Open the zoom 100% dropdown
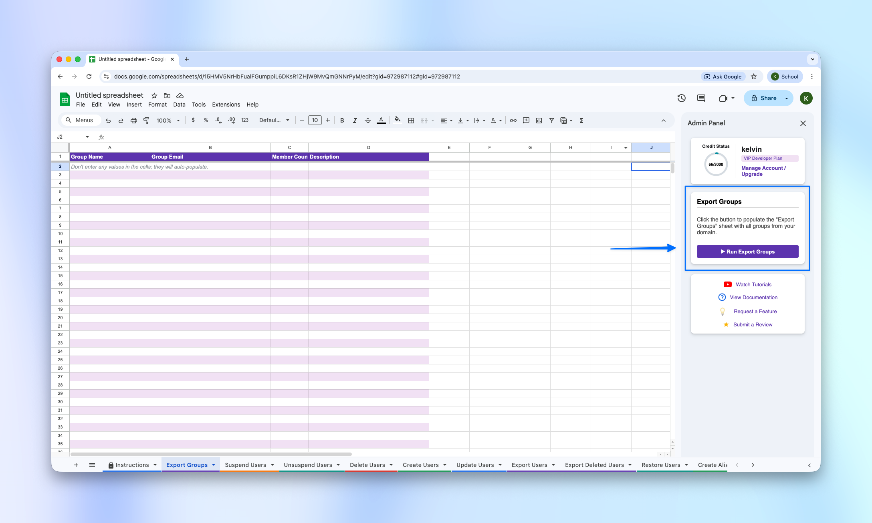The height and width of the screenshot is (523, 872). point(168,120)
